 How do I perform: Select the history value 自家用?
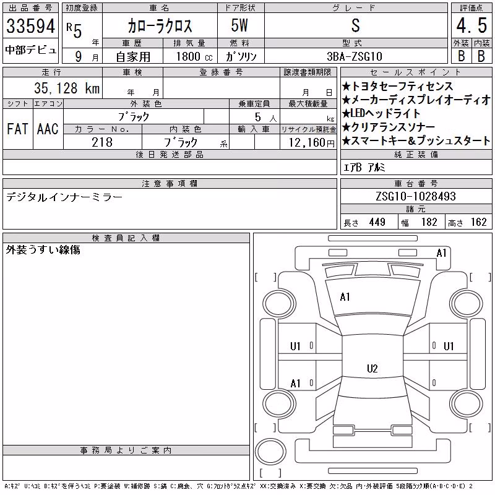[x=133, y=57]
